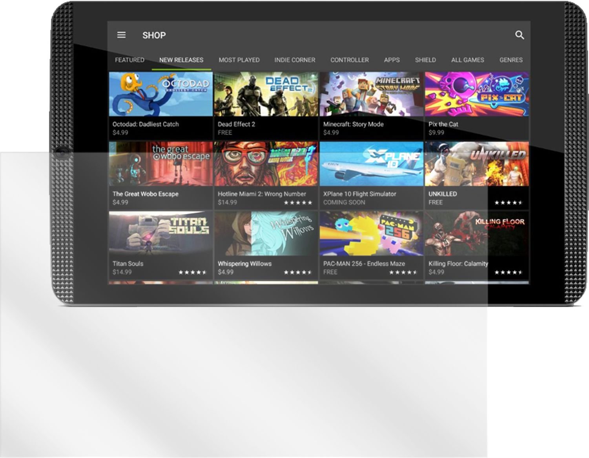Open the Minecraft: Story Mode artwork
The height and width of the screenshot is (458, 589).
(372, 94)
